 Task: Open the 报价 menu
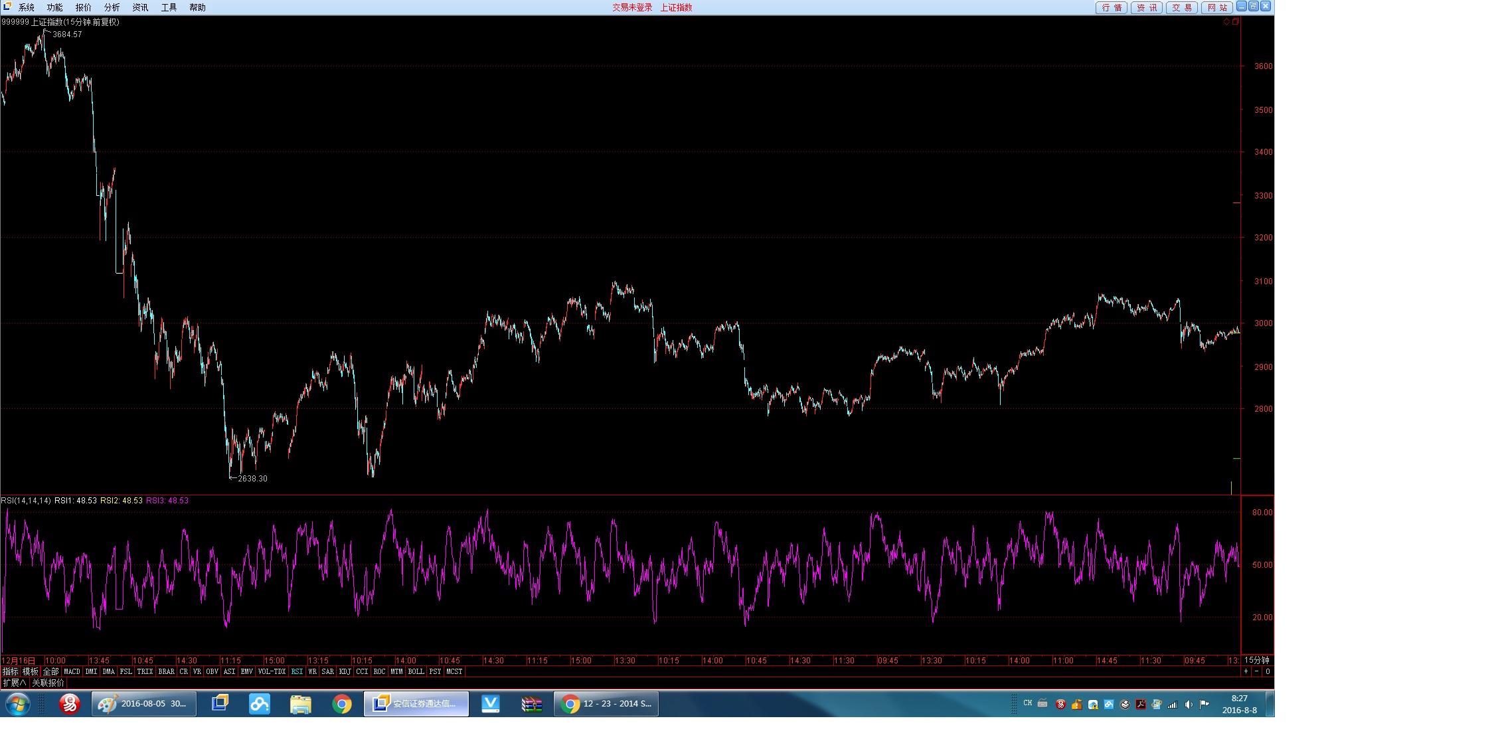point(84,7)
